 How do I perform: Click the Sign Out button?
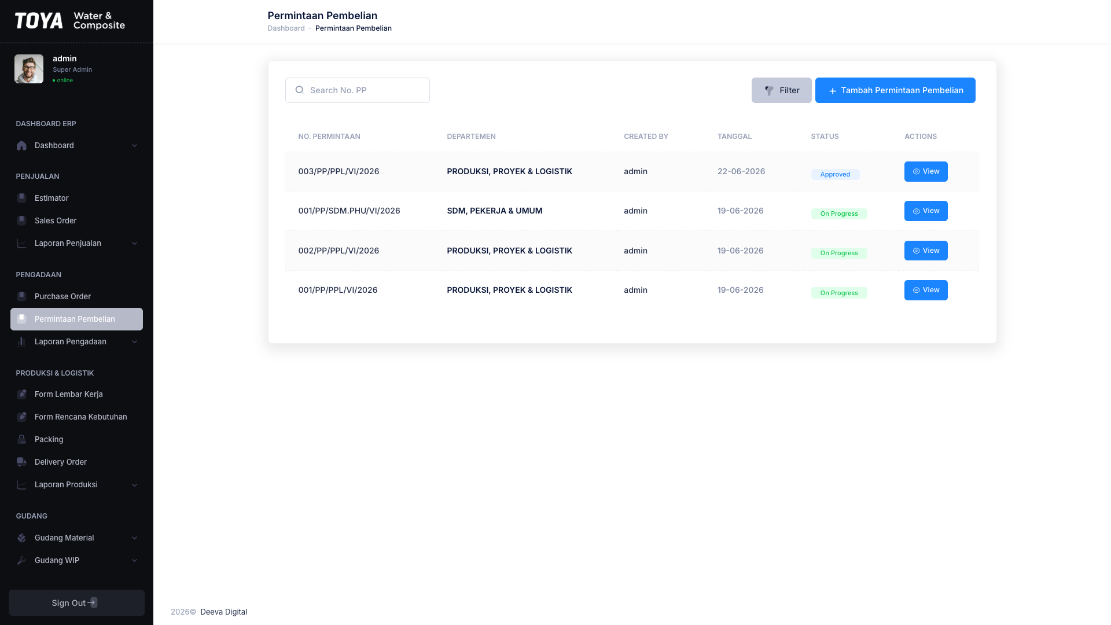pos(76,602)
